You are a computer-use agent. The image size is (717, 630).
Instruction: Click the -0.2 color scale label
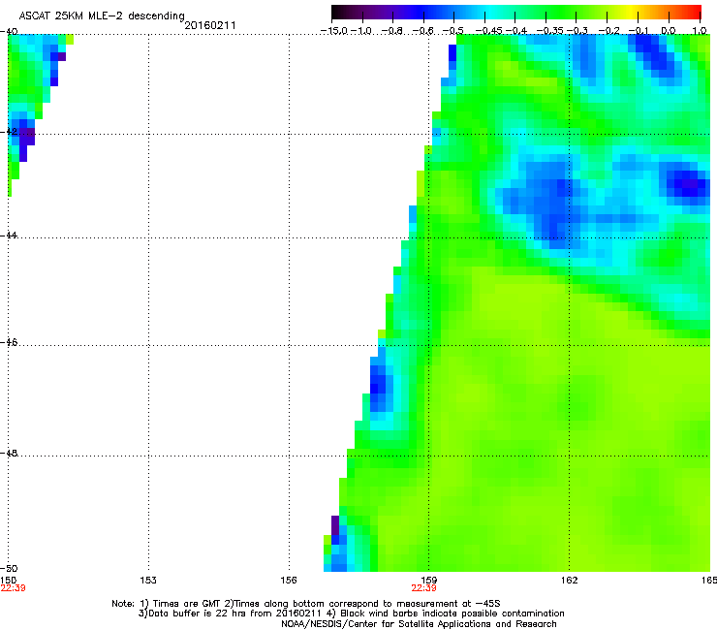tap(608, 31)
